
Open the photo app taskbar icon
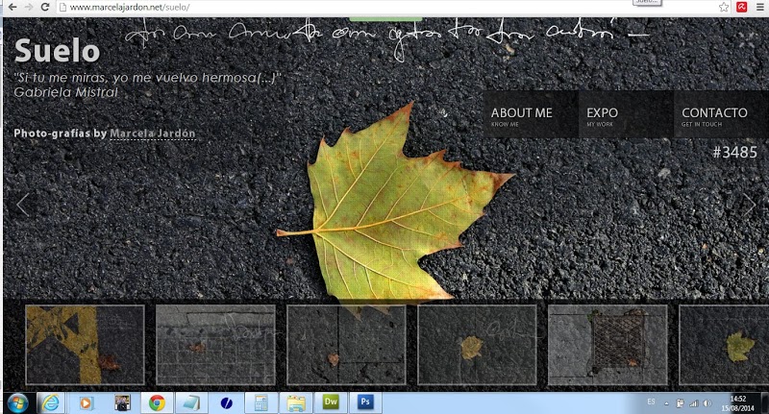point(122,403)
